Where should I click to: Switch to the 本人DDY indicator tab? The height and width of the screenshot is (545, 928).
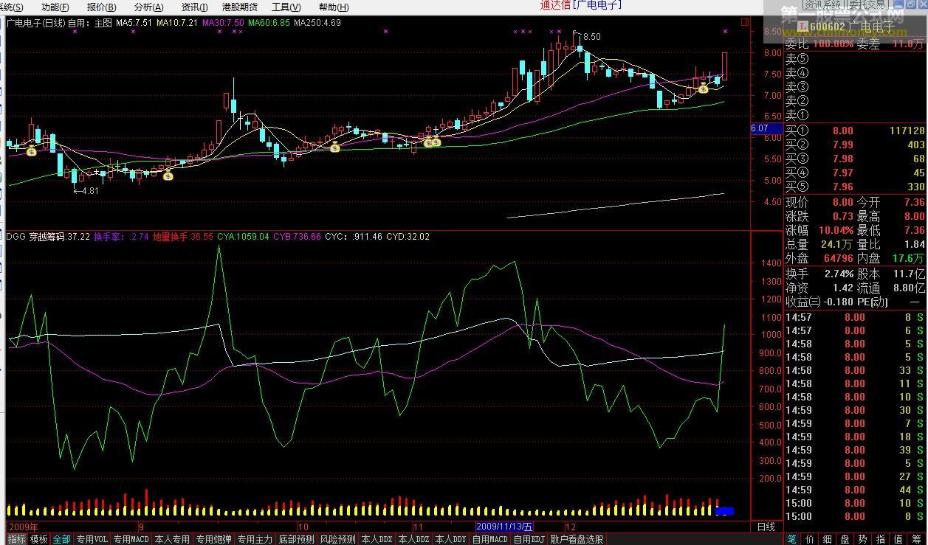point(450,539)
